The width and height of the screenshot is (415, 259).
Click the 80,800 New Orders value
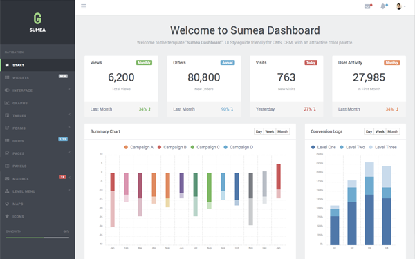[x=204, y=77]
